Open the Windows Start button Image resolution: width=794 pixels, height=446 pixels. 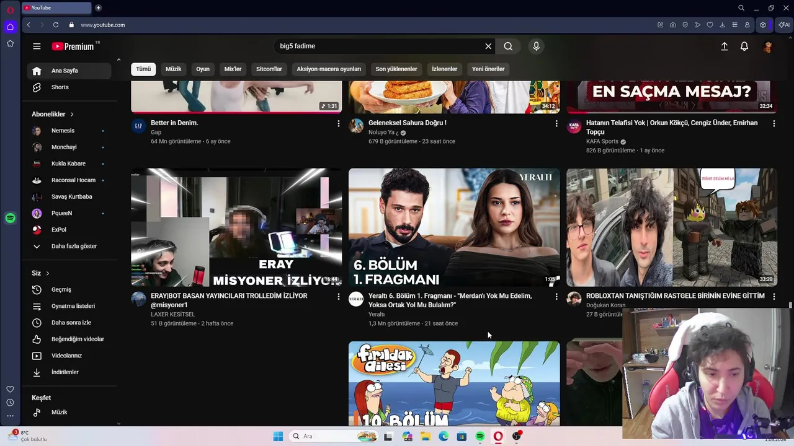[278, 437]
